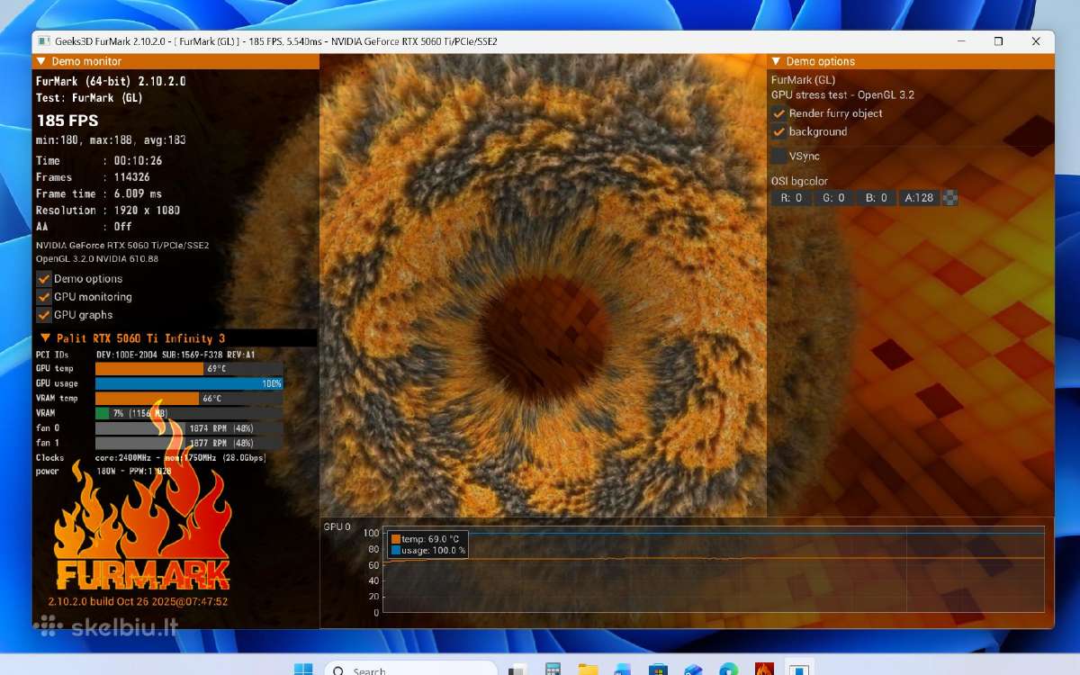The width and height of the screenshot is (1080, 675).
Task: Collapse the Demo monitor panel triangle
Action: [40, 61]
